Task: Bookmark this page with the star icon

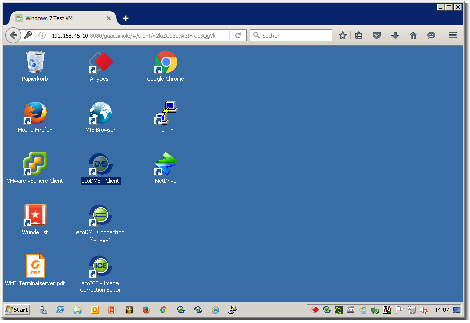Action: click(343, 35)
